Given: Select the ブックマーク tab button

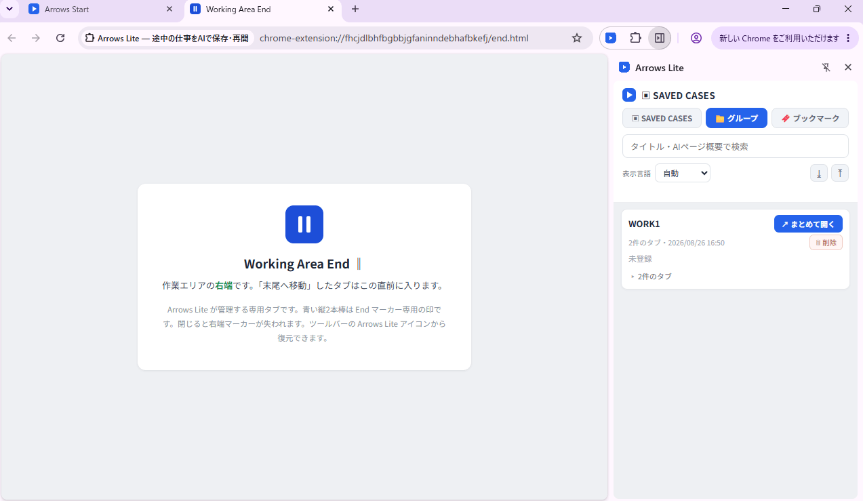Looking at the screenshot, I should point(810,118).
